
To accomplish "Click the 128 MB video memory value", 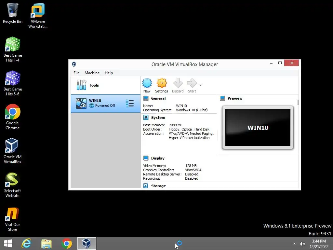I will click(x=191, y=166).
